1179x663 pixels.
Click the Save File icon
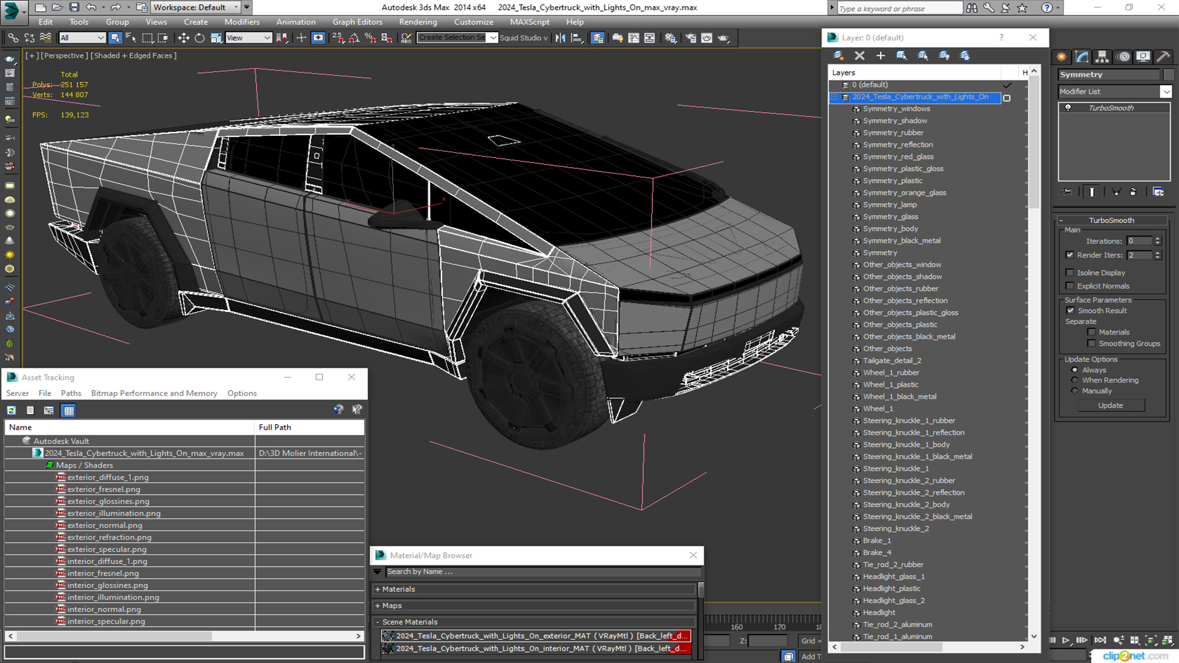coord(74,7)
